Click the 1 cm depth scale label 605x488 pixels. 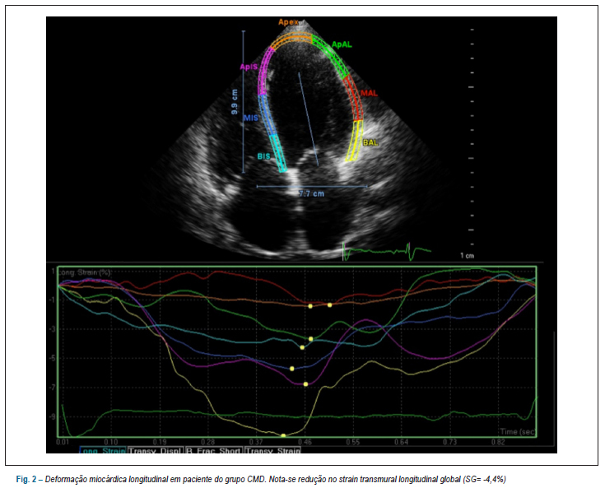(467, 255)
